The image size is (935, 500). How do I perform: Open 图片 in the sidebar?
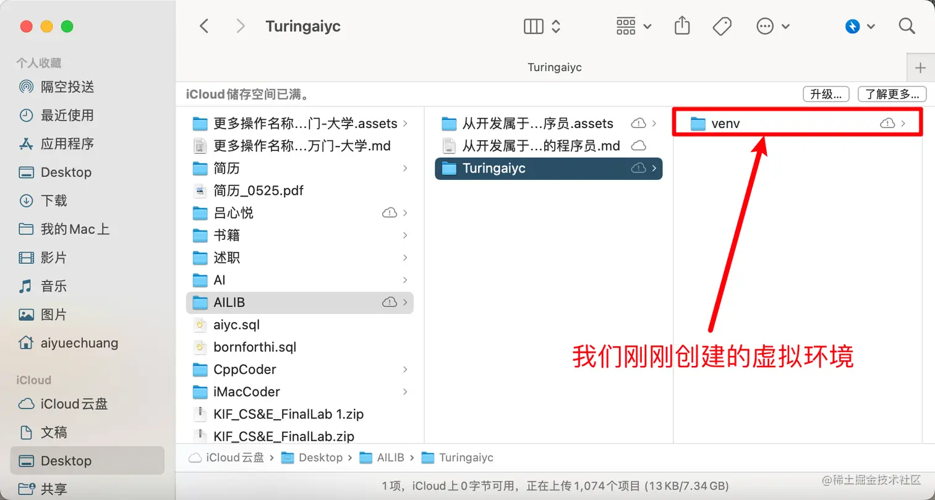tap(87, 314)
